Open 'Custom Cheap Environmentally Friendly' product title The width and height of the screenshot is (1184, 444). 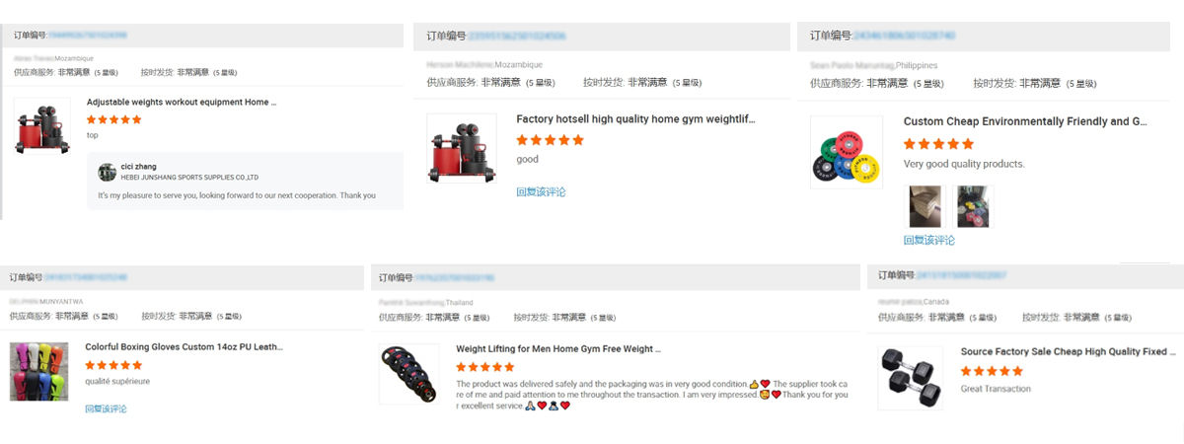click(x=1025, y=121)
